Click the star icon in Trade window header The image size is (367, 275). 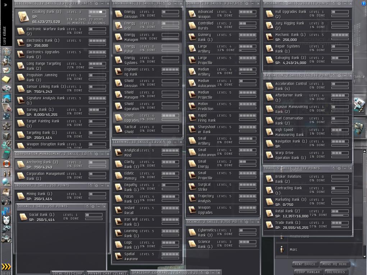(333, 168)
